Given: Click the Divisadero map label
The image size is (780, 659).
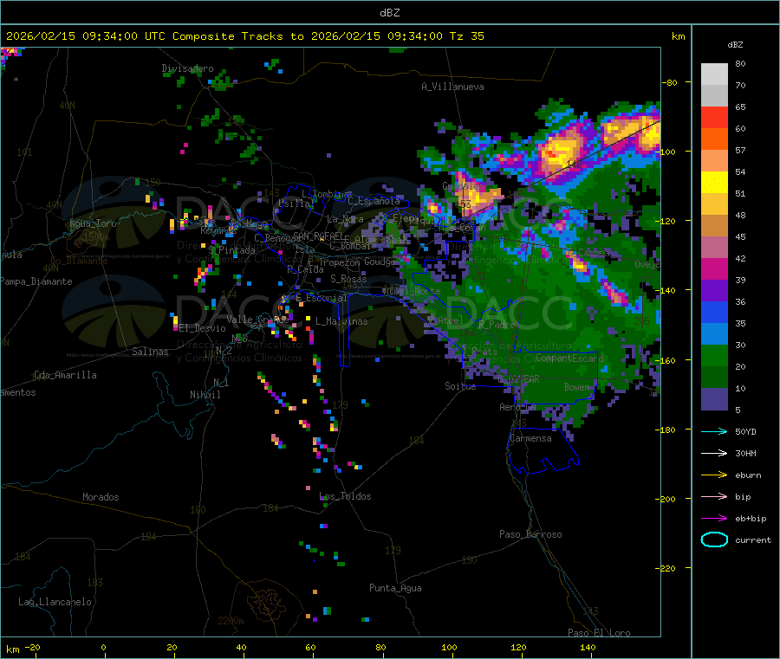Looking at the screenshot, I should [x=187, y=68].
